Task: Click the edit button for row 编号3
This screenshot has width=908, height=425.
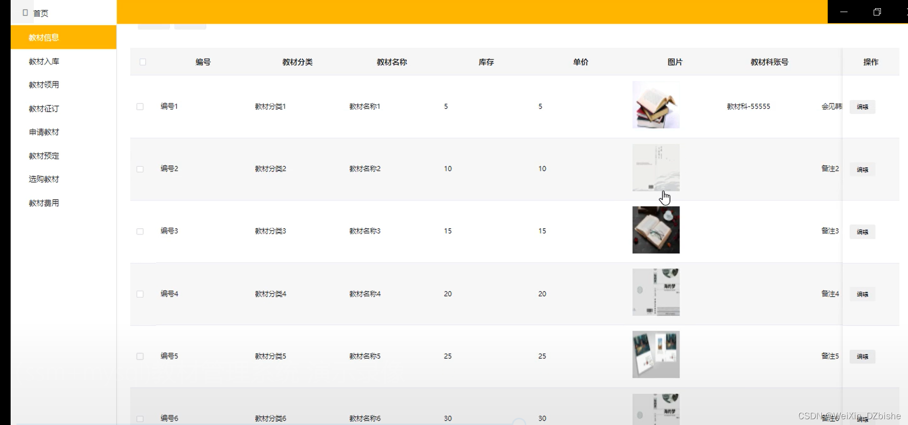Action: point(863,232)
